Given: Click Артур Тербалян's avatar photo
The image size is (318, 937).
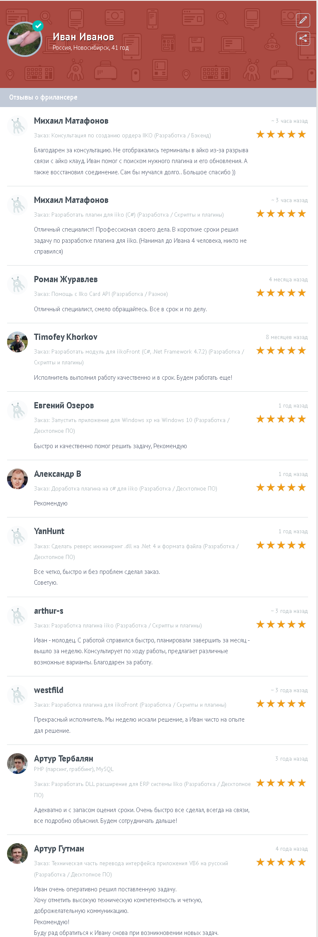Looking at the screenshot, I should pos(17,764).
